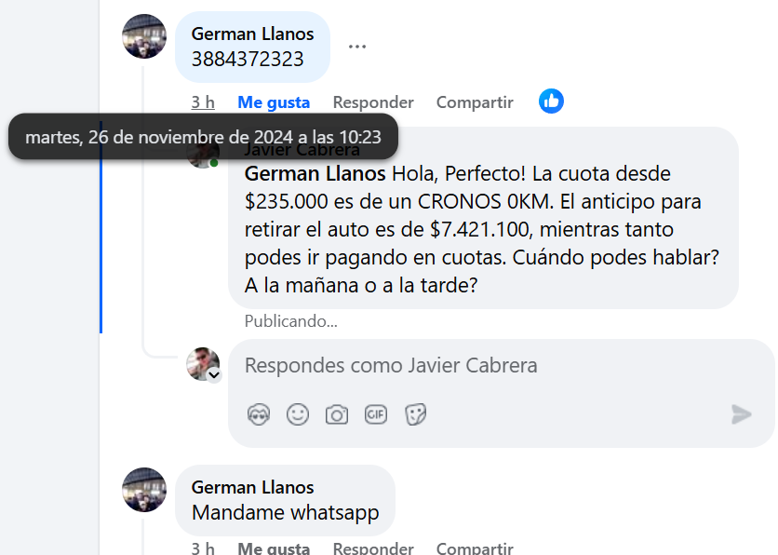
Task: Click German Llanos' avatar beside "Mandame whatsapp"
Action: pos(144,490)
